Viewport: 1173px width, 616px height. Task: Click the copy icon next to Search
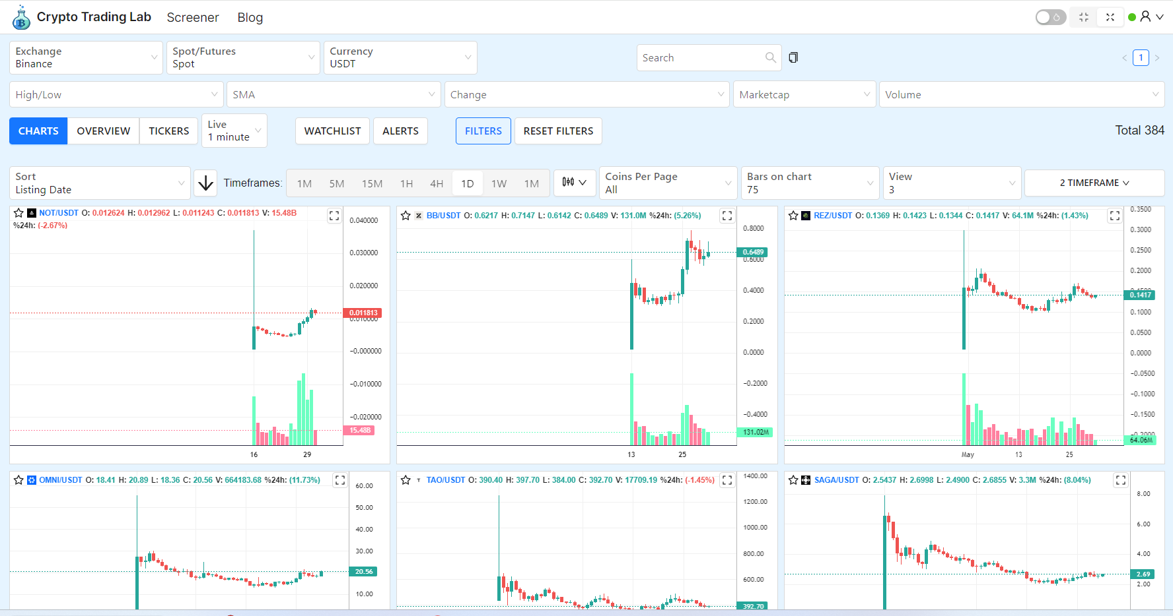[793, 57]
